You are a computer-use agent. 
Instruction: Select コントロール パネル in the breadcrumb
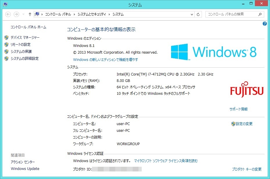[x=58, y=14]
